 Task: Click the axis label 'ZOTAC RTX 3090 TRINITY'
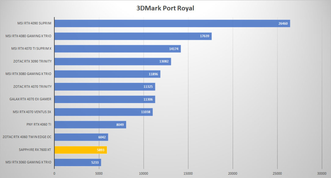click(32, 61)
